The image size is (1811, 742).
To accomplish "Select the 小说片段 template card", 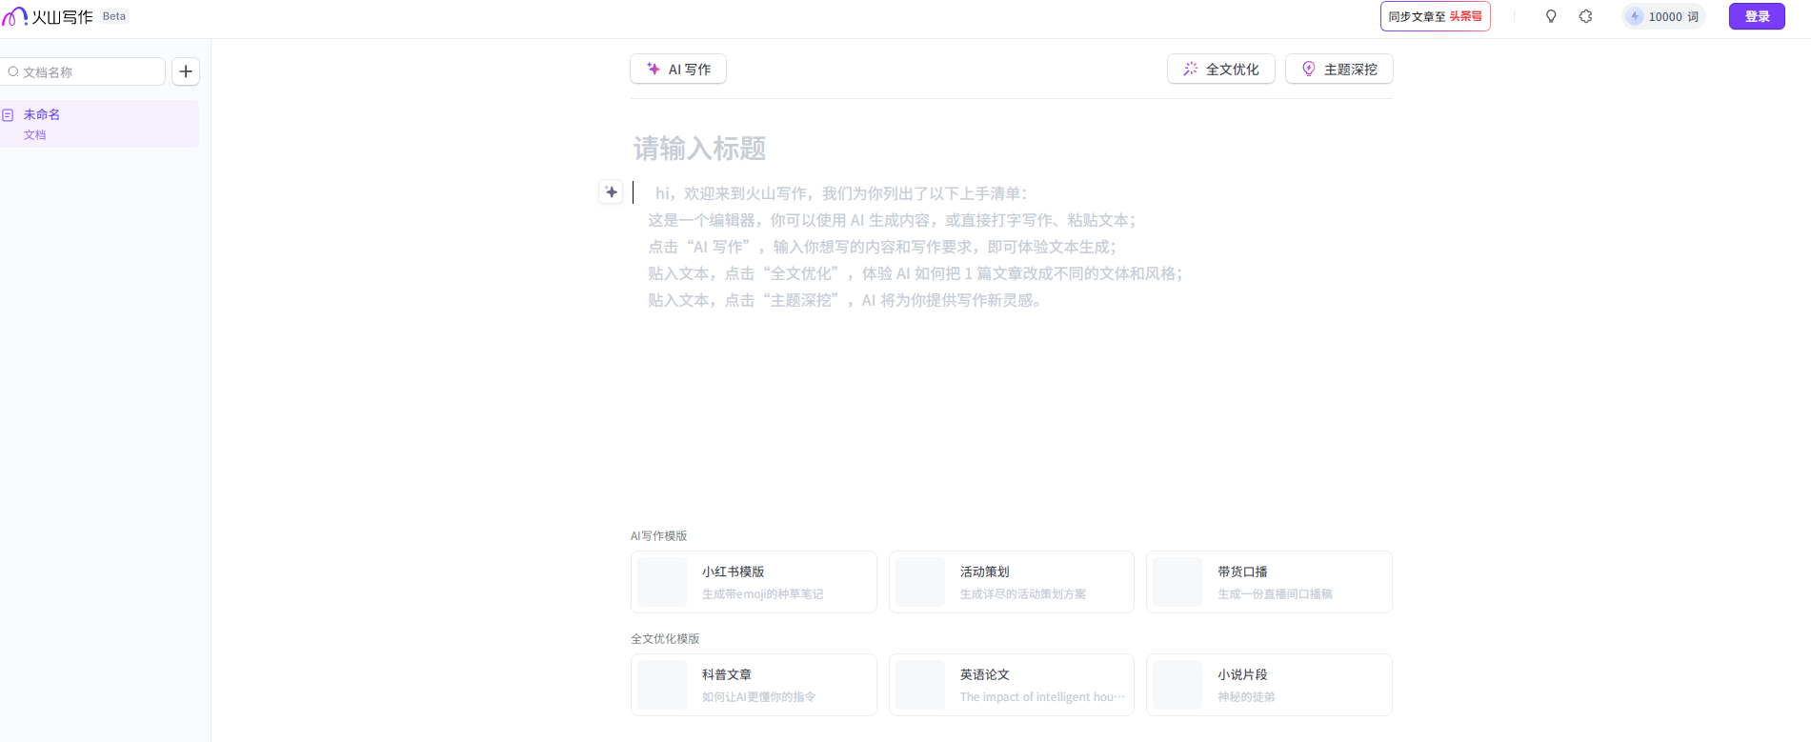I will pyautogui.click(x=1269, y=685).
